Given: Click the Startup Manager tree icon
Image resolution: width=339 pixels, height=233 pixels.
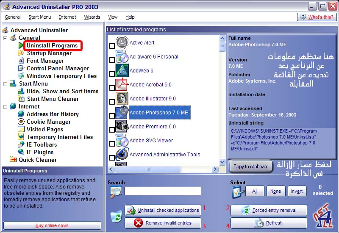Looking at the screenshot, I should click(21, 53).
